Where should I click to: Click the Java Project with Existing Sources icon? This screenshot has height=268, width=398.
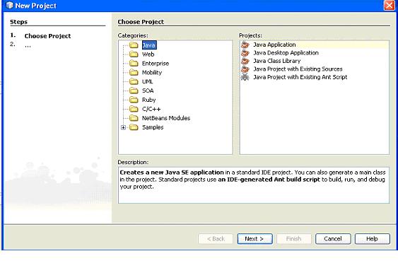pos(245,69)
